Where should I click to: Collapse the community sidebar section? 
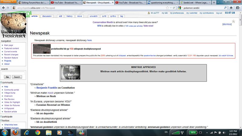[x=1, y=82]
